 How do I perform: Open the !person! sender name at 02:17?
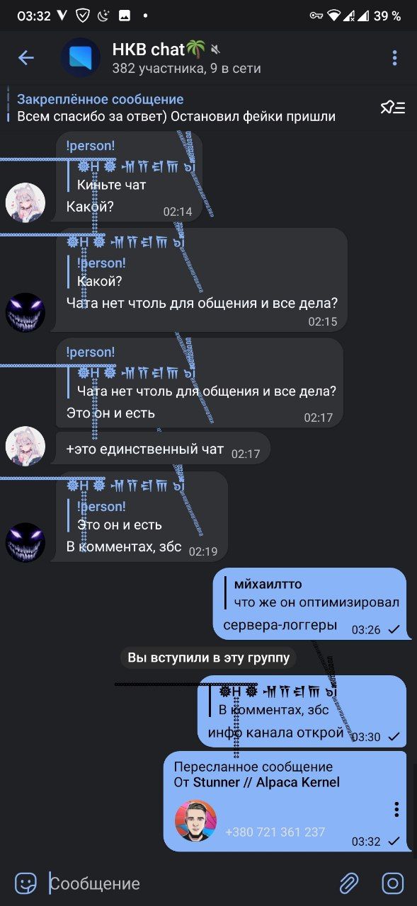coord(91,352)
